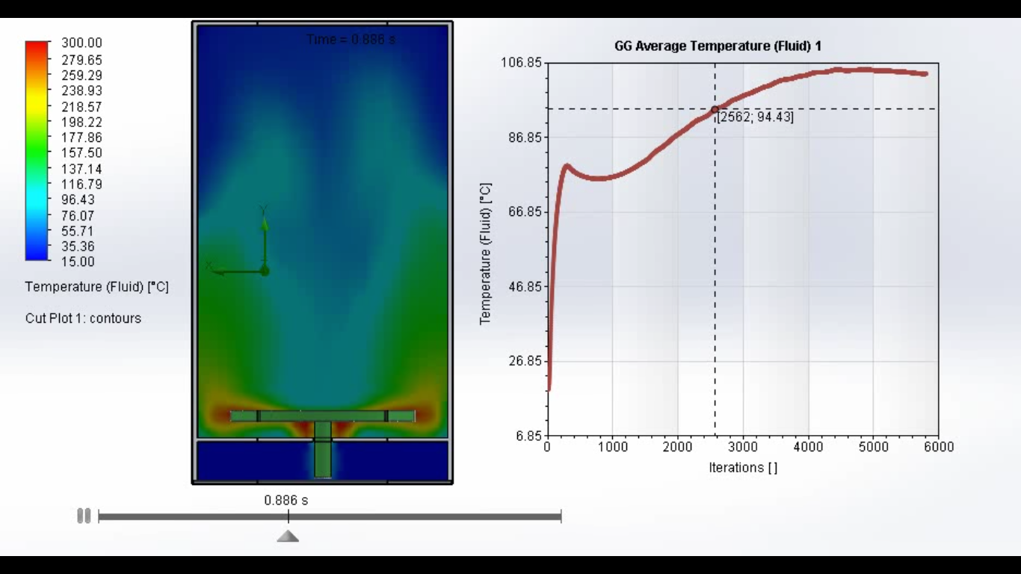Click the 0.886 s label above the timeline
Image resolution: width=1021 pixels, height=574 pixels.
click(x=286, y=500)
